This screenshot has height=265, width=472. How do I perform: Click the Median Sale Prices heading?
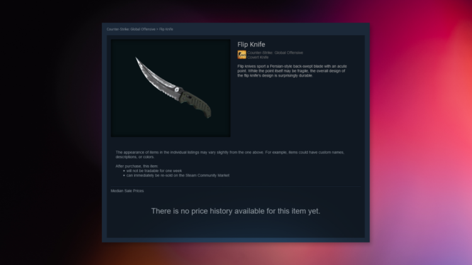click(127, 191)
